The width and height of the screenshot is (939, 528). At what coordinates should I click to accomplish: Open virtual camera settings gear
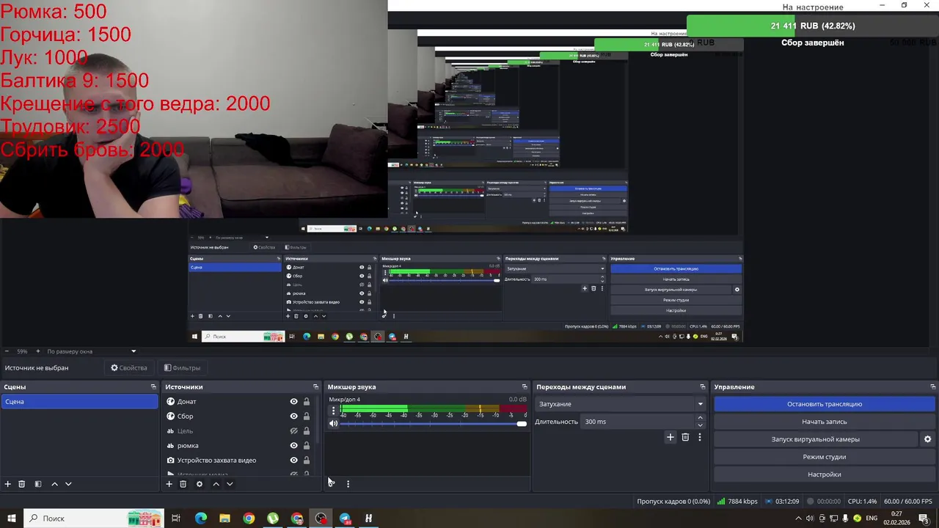(927, 439)
